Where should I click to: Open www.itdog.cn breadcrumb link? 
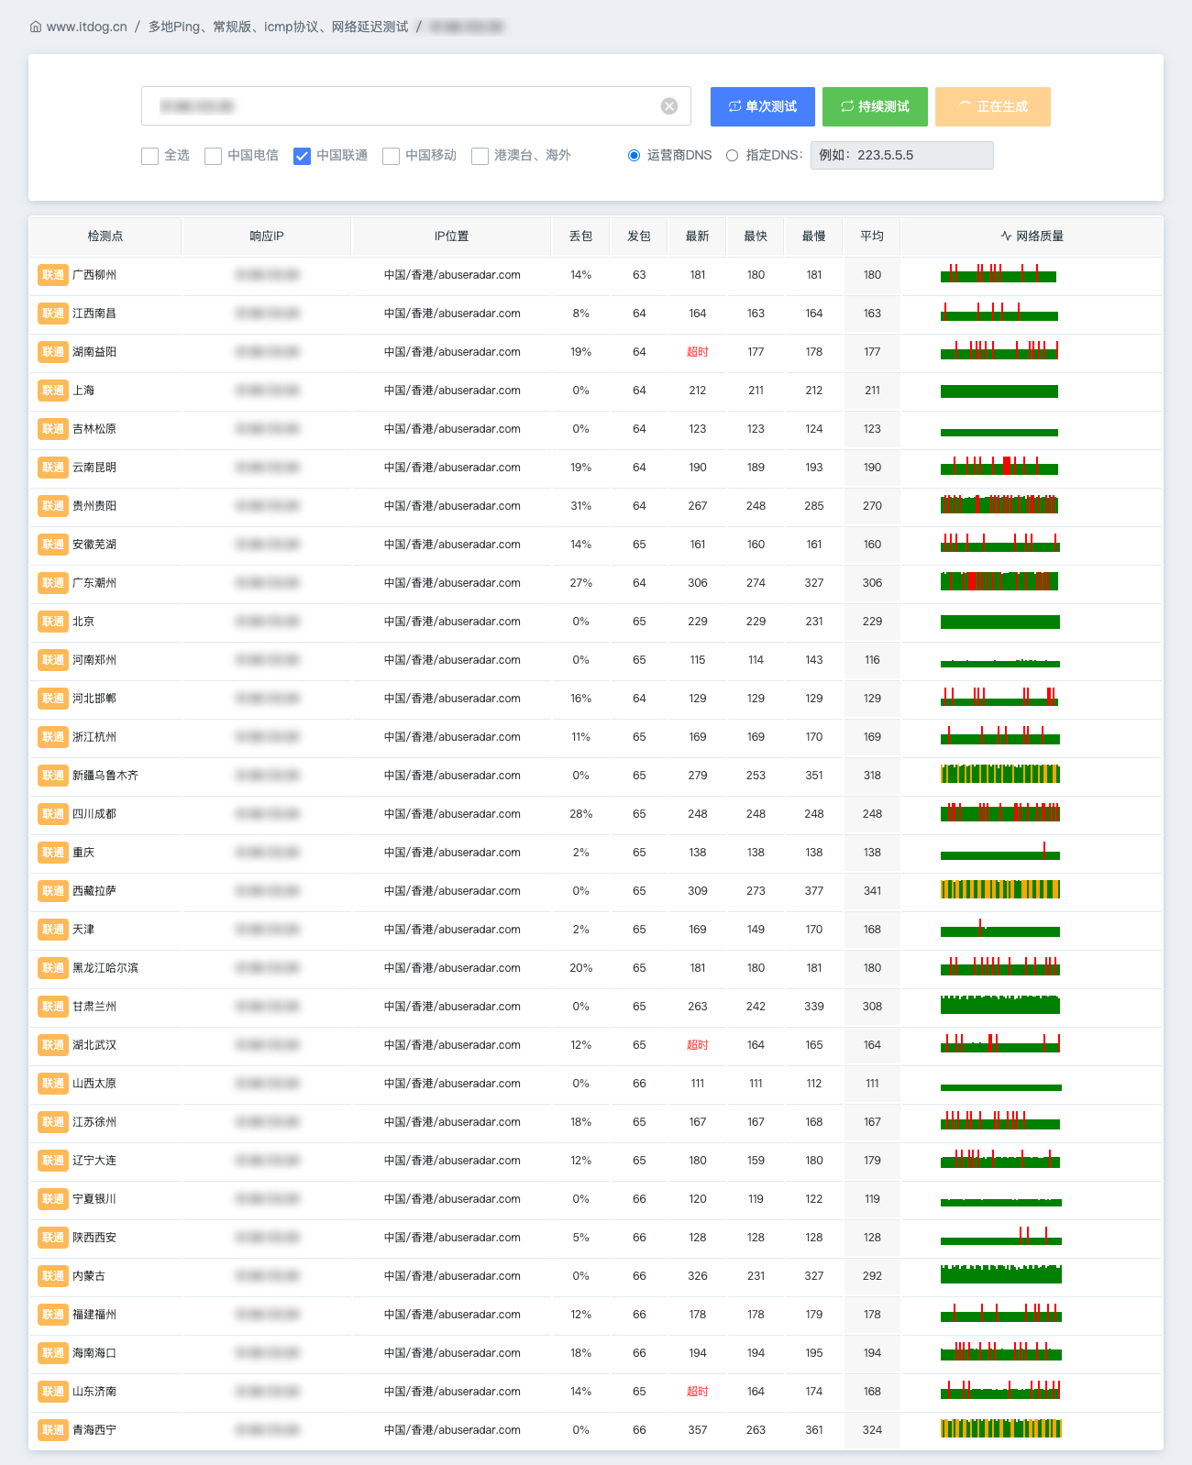pyautogui.click(x=87, y=27)
